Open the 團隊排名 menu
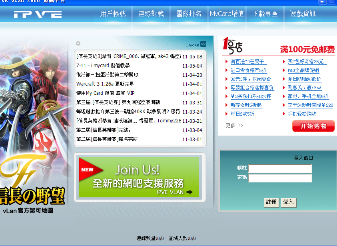 [x=189, y=14]
